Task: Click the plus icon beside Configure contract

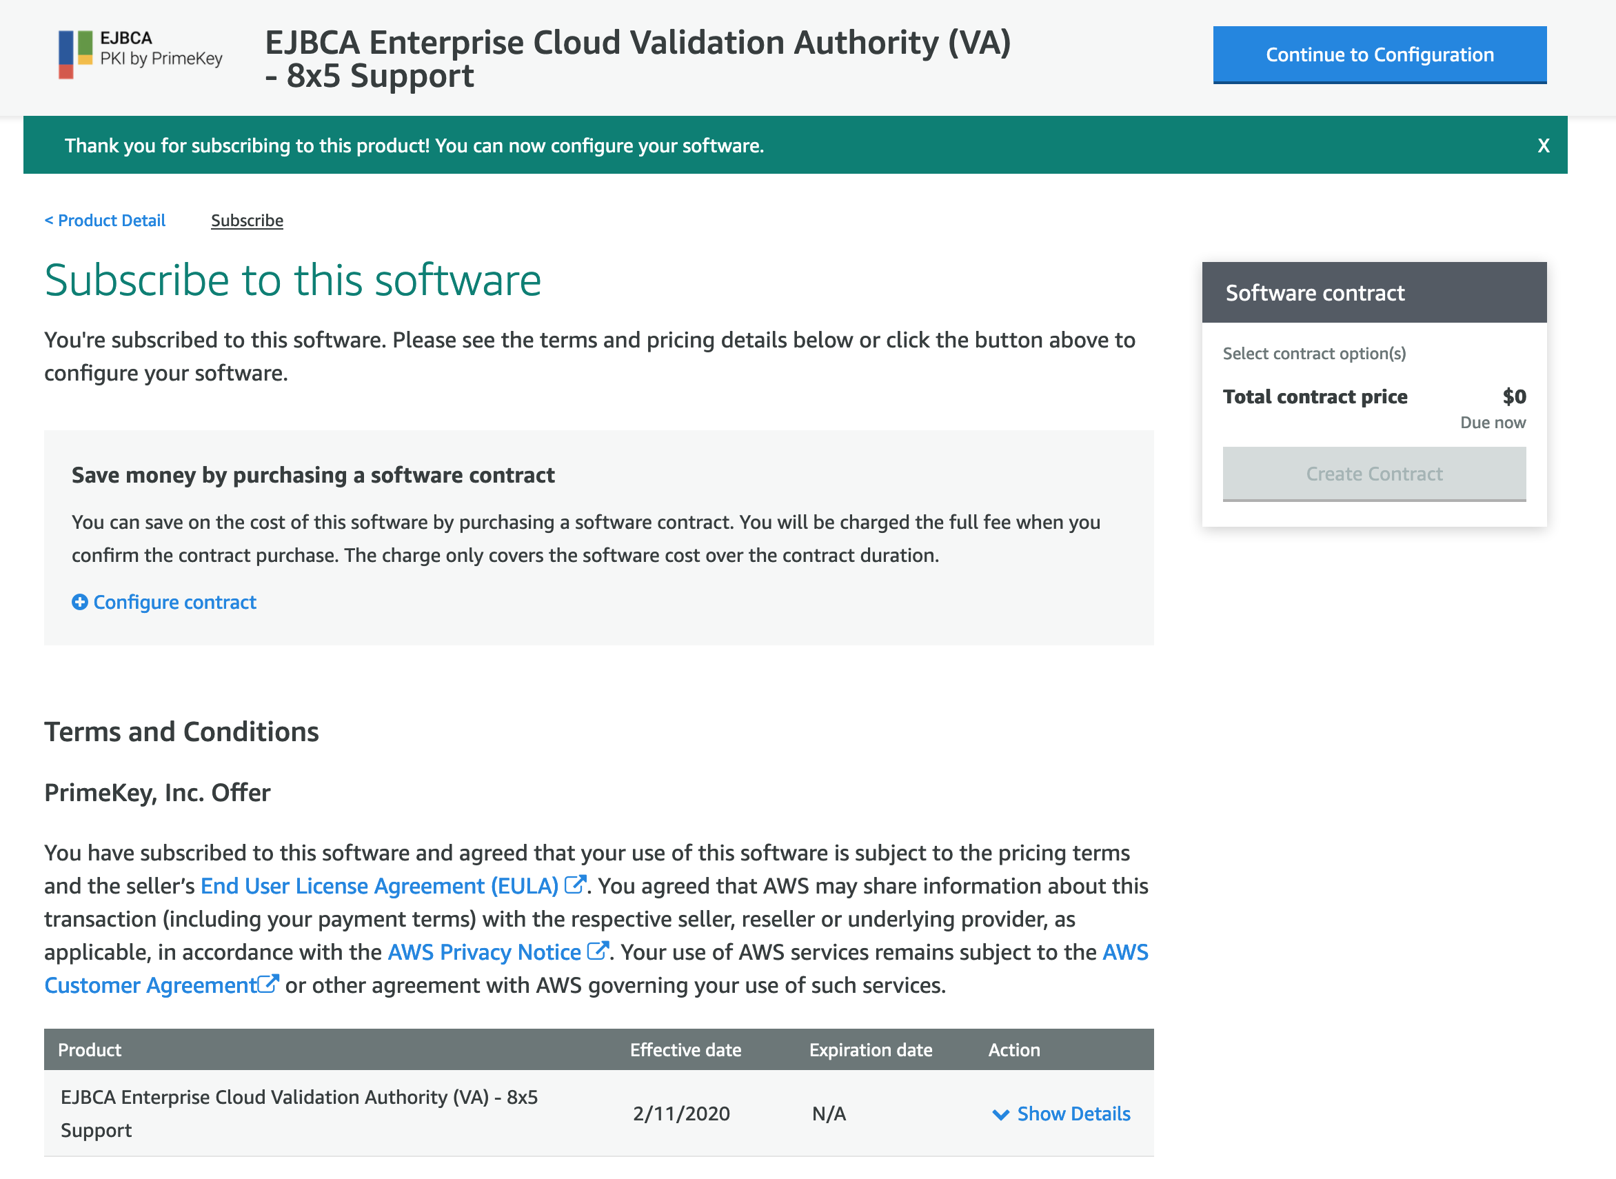Action: (x=80, y=603)
